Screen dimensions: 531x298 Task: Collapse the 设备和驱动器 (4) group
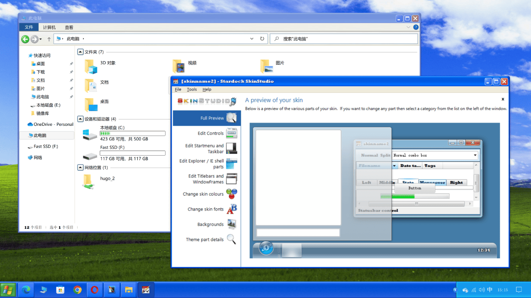(80, 119)
